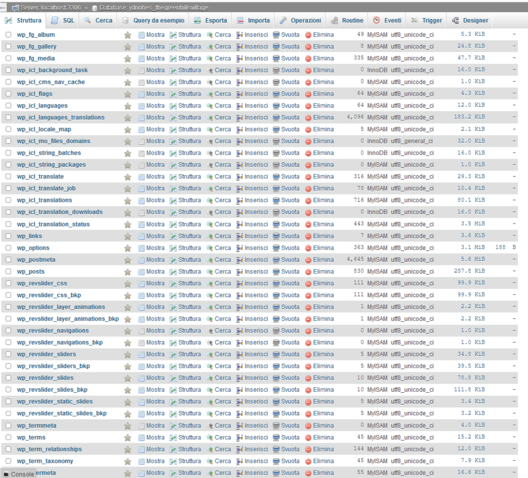
Task: Click the Svuota icon for wp_revslider_sliders
Action: (x=276, y=355)
